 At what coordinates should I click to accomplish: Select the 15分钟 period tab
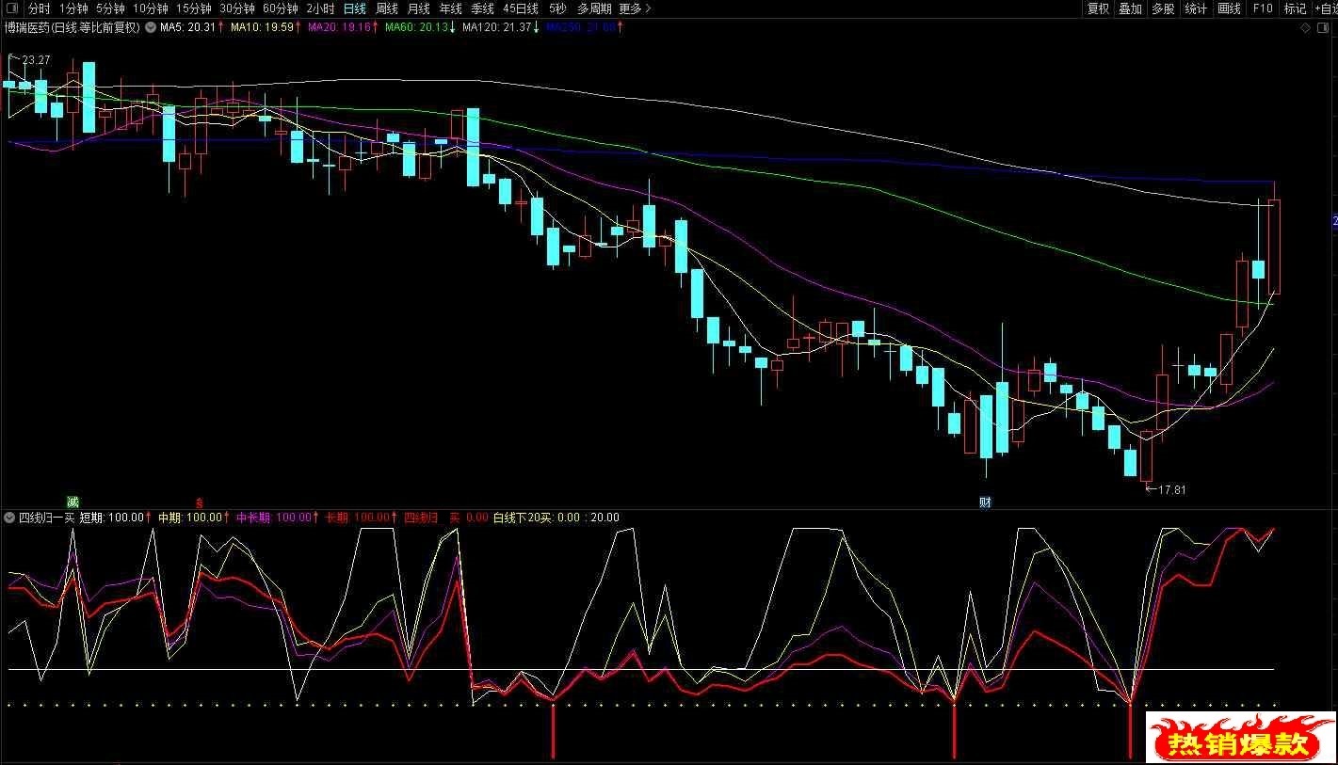[x=194, y=8]
